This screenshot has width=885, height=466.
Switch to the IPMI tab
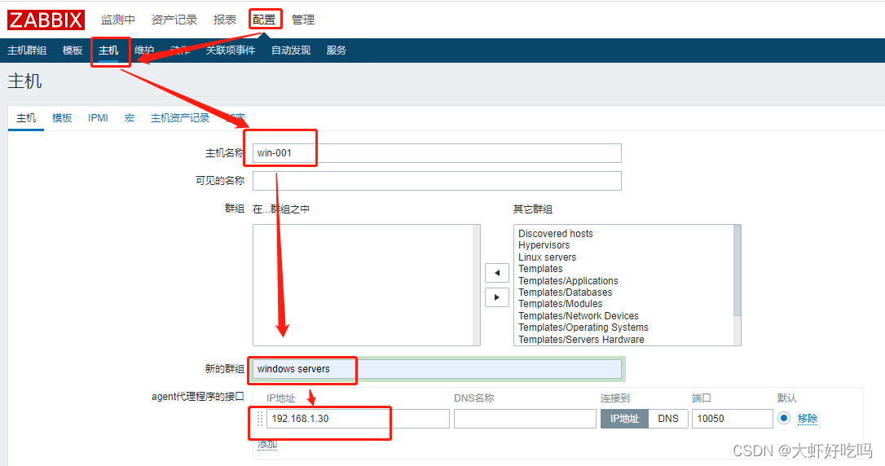(x=99, y=118)
